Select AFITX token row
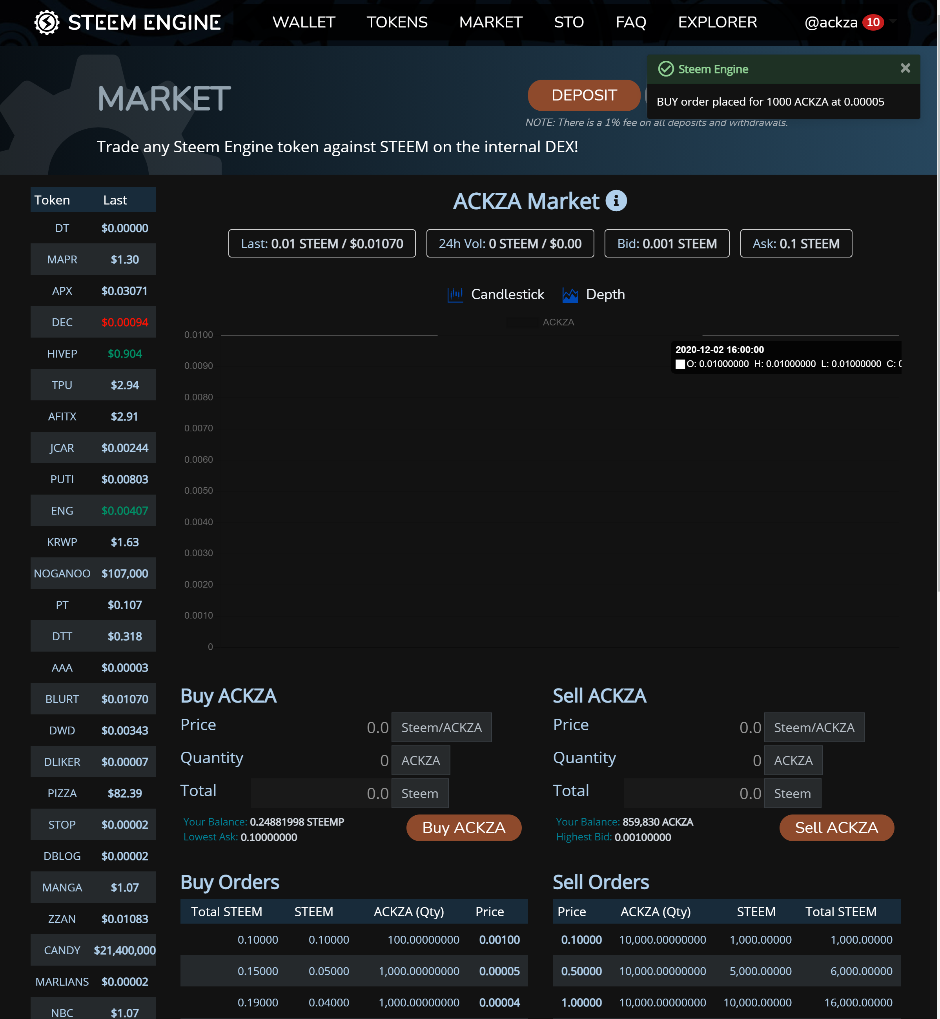This screenshot has width=940, height=1019. click(x=93, y=416)
